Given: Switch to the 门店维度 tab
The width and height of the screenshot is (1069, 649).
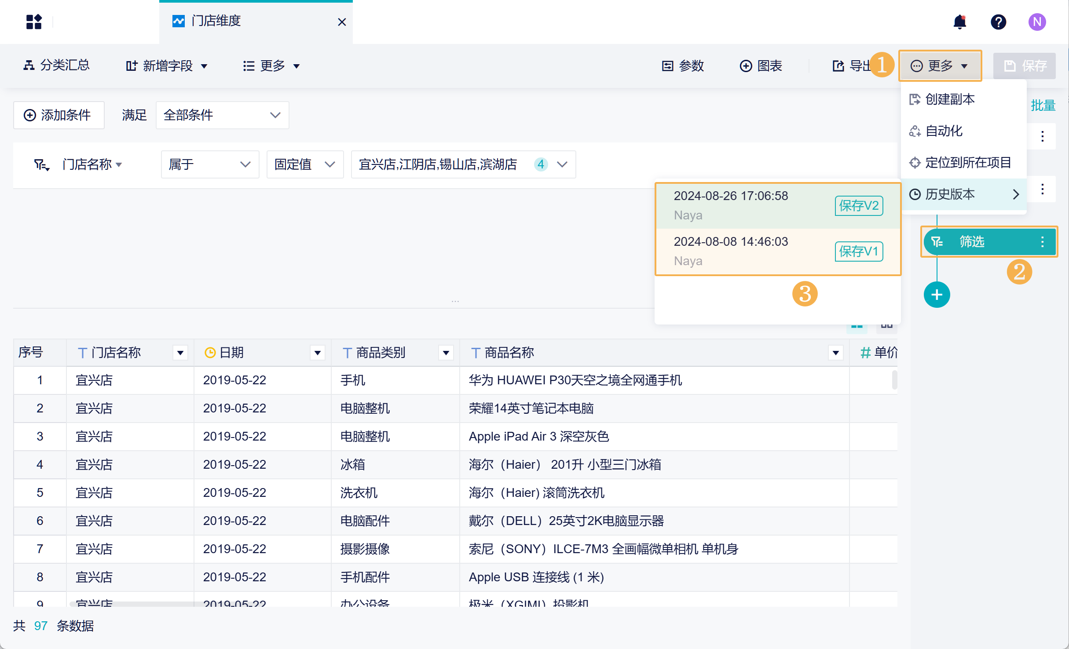Looking at the screenshot, I should tap(256, 22).
